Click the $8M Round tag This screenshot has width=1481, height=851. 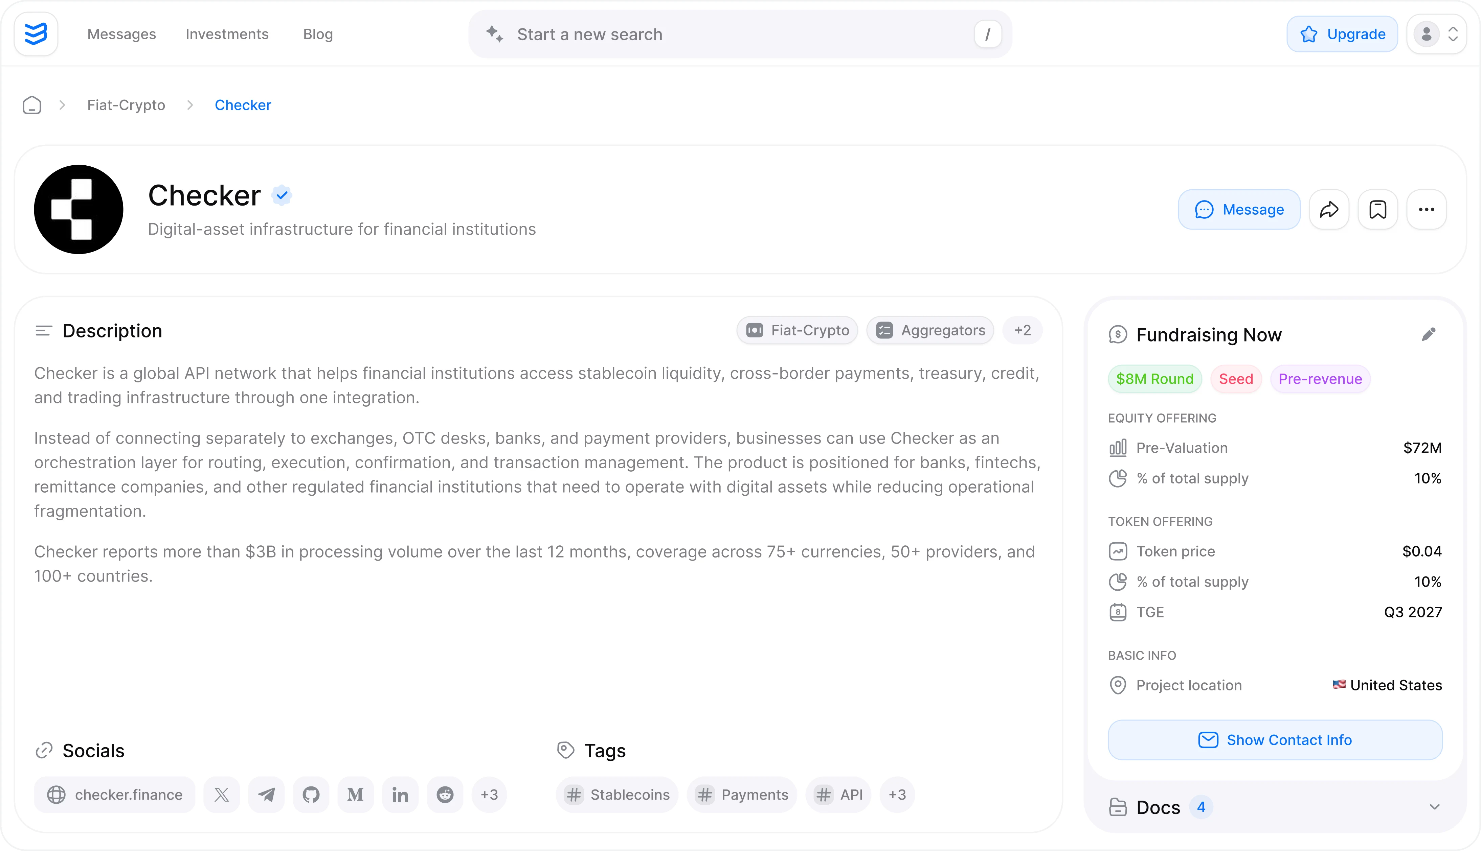1154,379
